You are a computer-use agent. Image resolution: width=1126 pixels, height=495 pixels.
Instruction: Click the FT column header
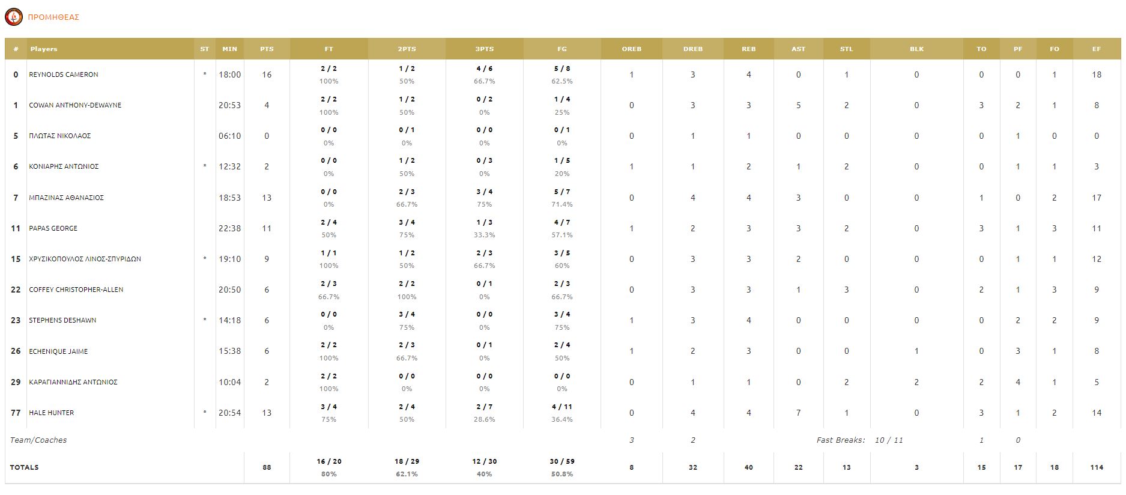pos(328,49)
